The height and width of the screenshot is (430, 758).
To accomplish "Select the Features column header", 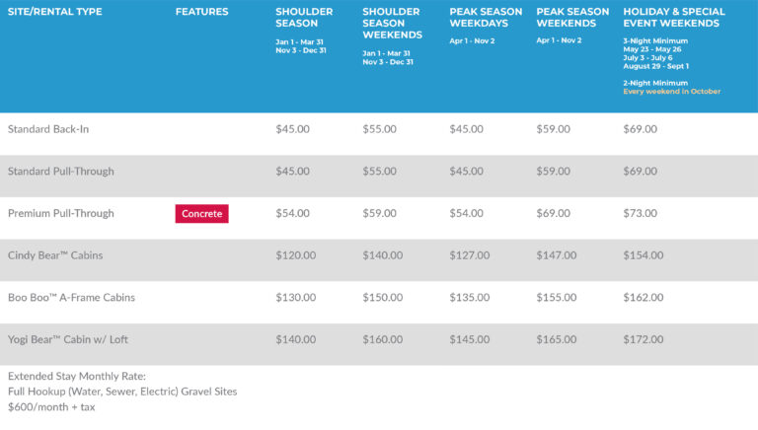I will point(201,12).
